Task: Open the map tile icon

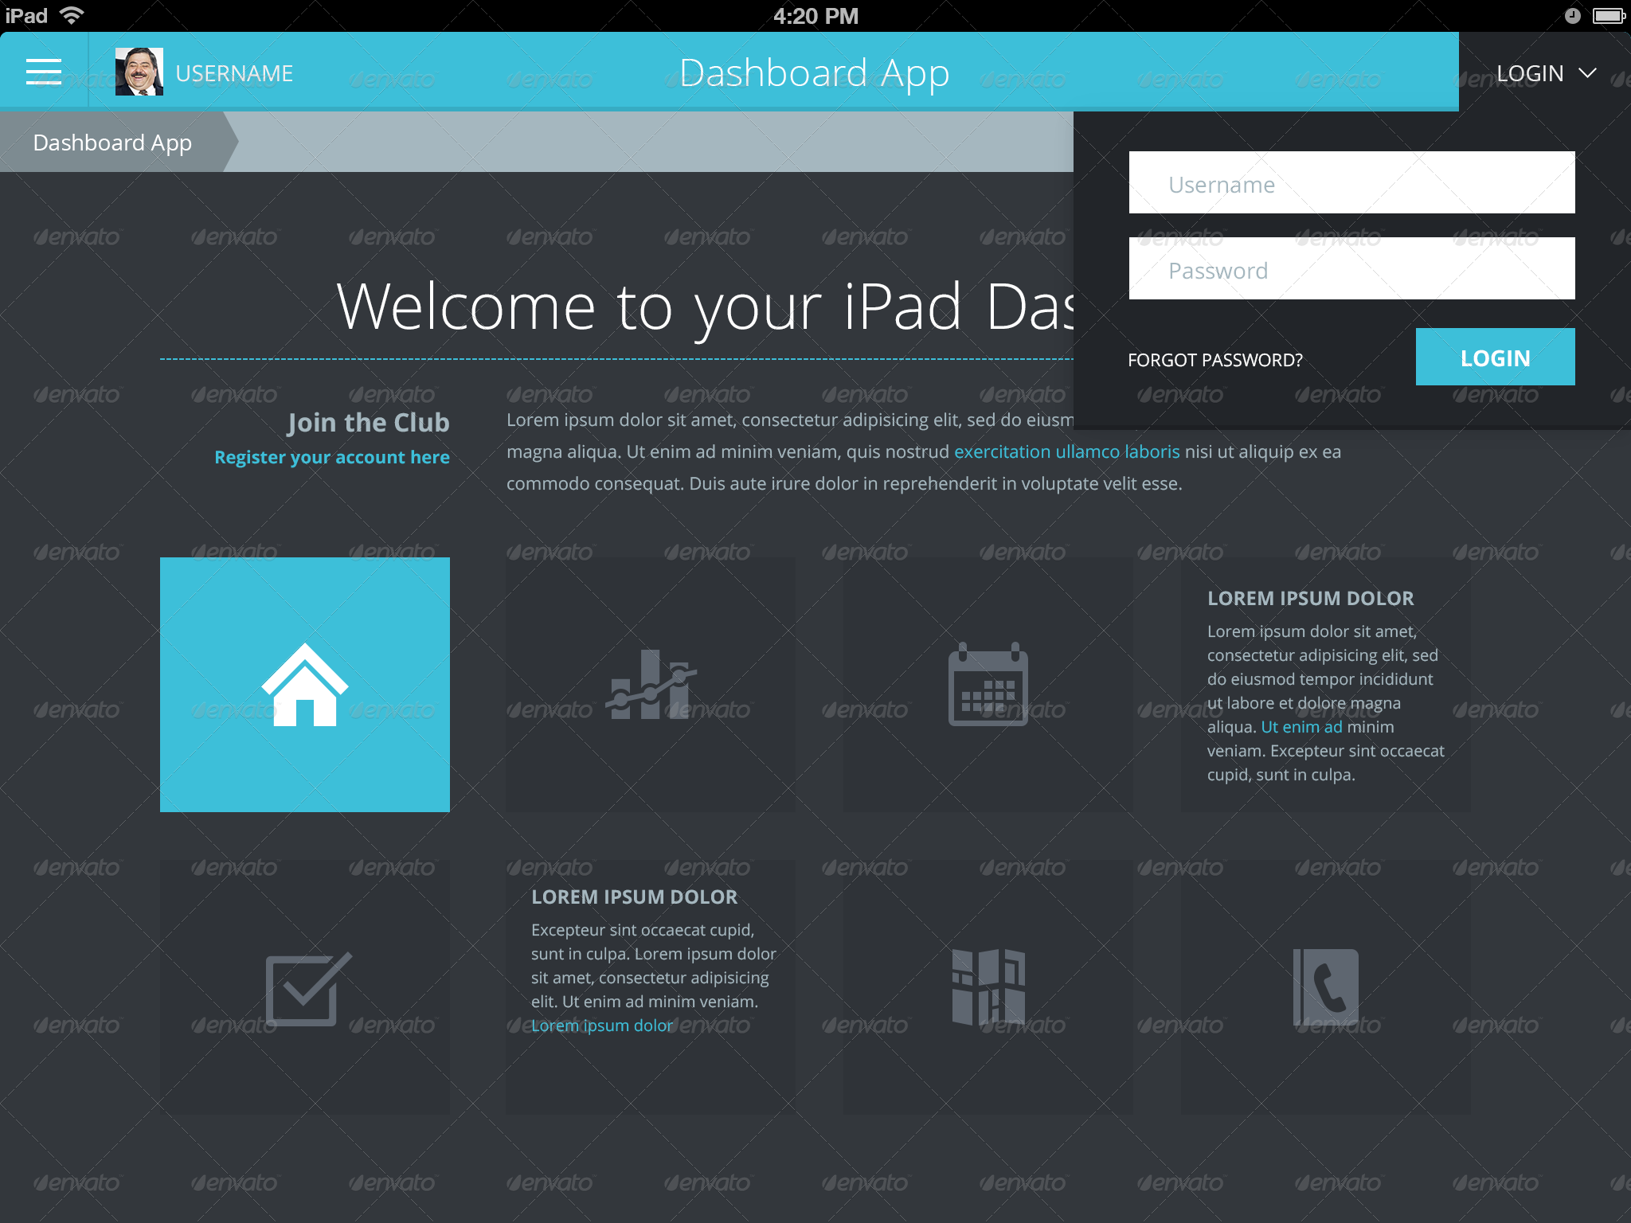Action: (x=988, y=987)
